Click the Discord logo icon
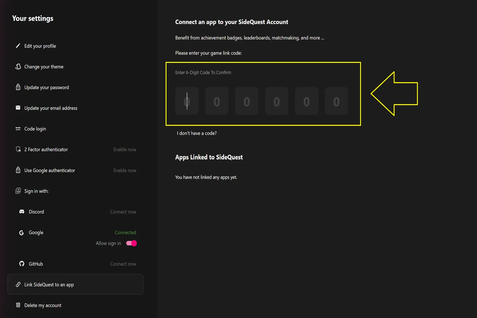This screenshot has height=318, width=477. (22, 211)
